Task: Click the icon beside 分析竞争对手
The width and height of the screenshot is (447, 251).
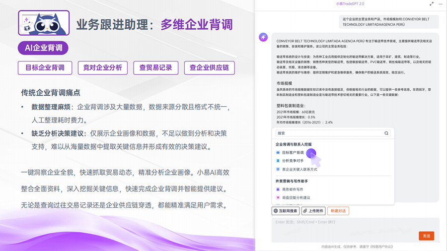Action: point(278,161)
